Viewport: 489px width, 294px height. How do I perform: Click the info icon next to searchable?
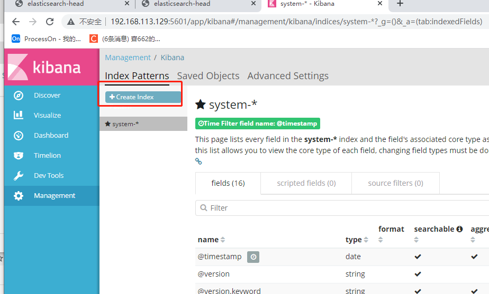[x=459, y=229]
